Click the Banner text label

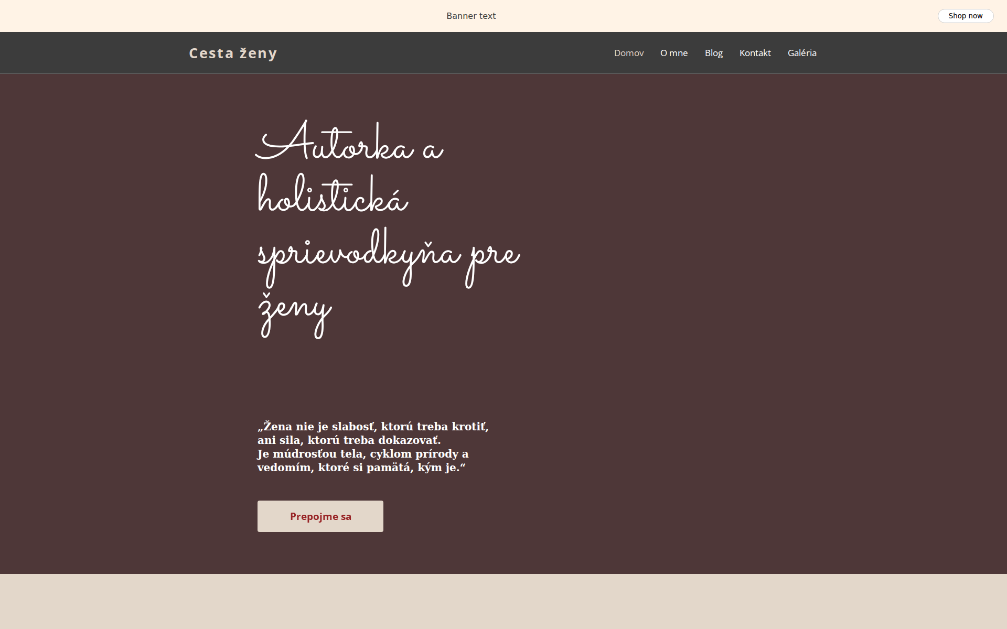click(470, 16)
